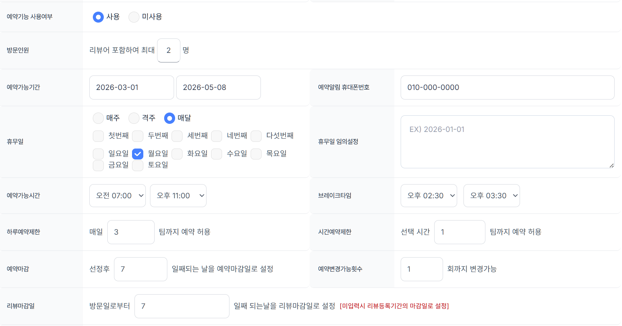
Task: Toggle the 세번째 checkbox on
Action: pyautogui.click(x=177, y=136)
